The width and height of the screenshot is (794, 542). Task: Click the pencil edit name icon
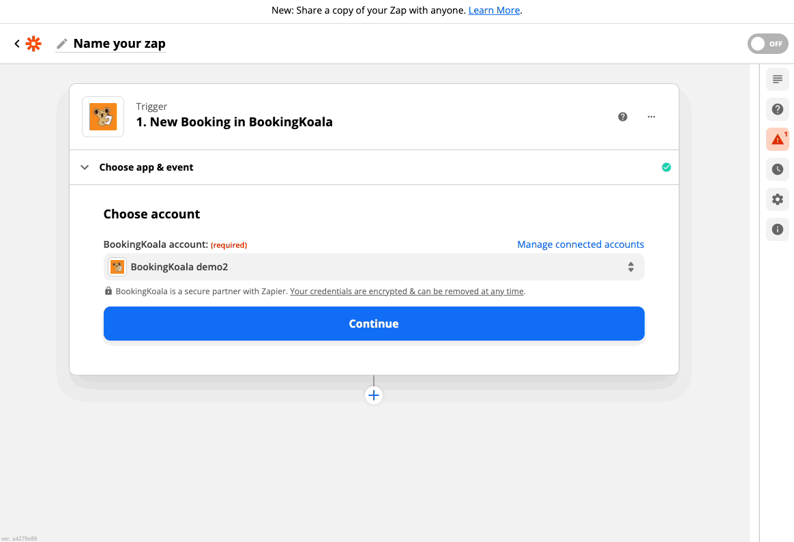click(x=62, y=44)
